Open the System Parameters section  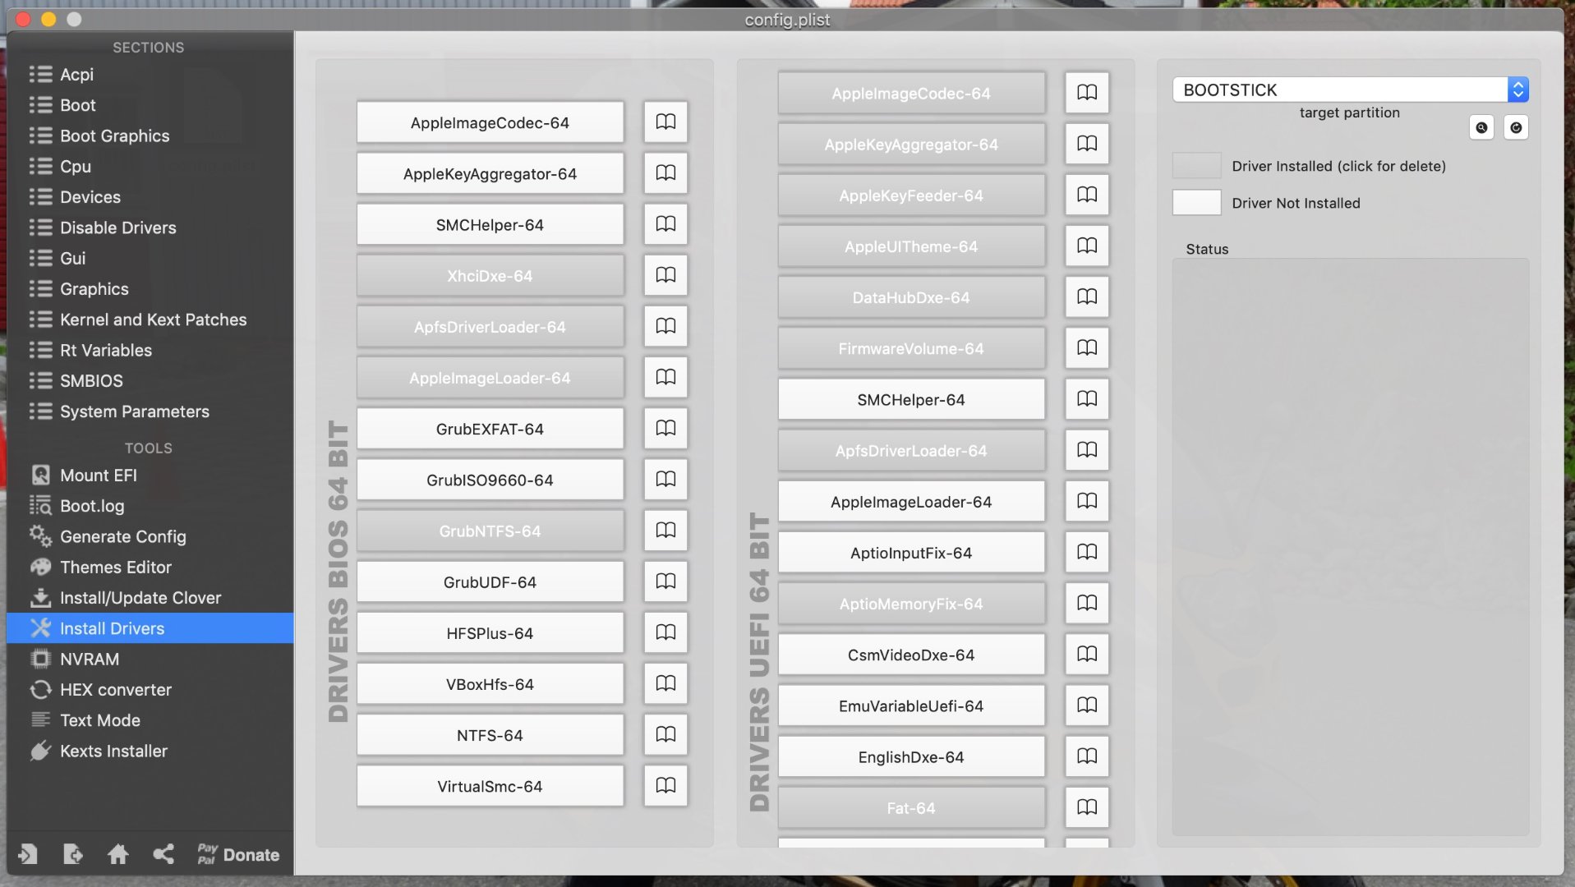150,411
